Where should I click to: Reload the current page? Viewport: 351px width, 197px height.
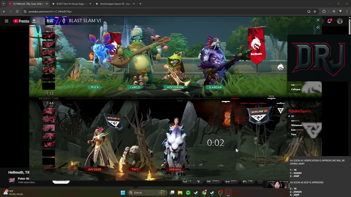pos(17,11)
